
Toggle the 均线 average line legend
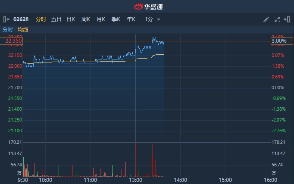[23, 30]
